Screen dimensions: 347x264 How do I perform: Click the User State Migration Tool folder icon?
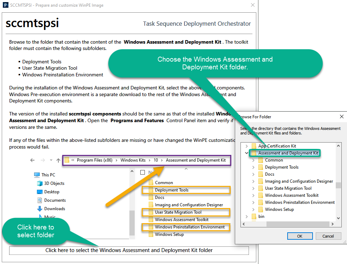click(261, 188)
